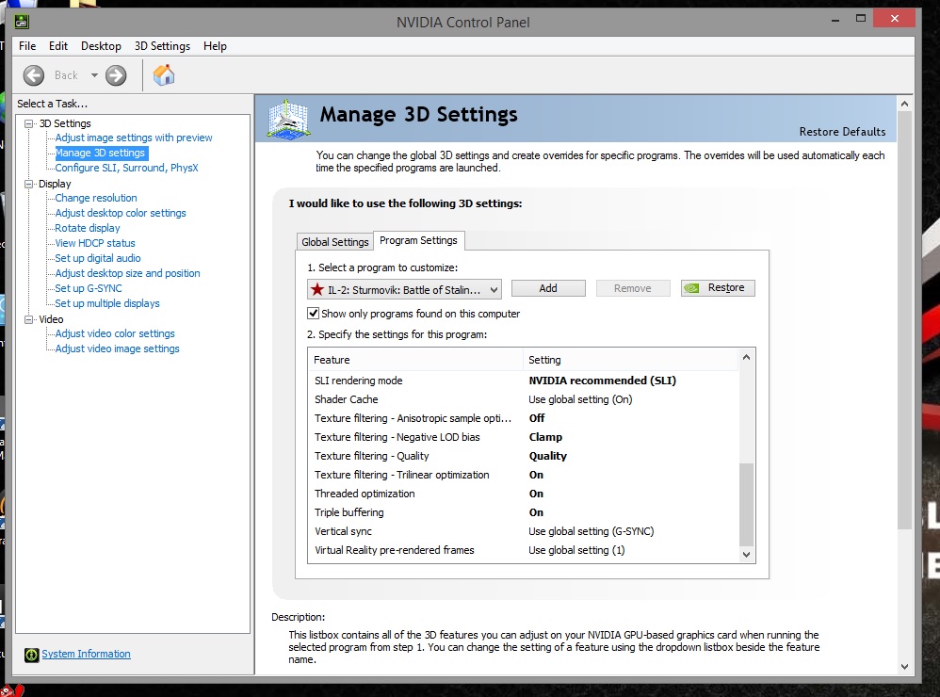Click the Back arrow icon
This screenshot has height=697, width=940.
(34, 75)
